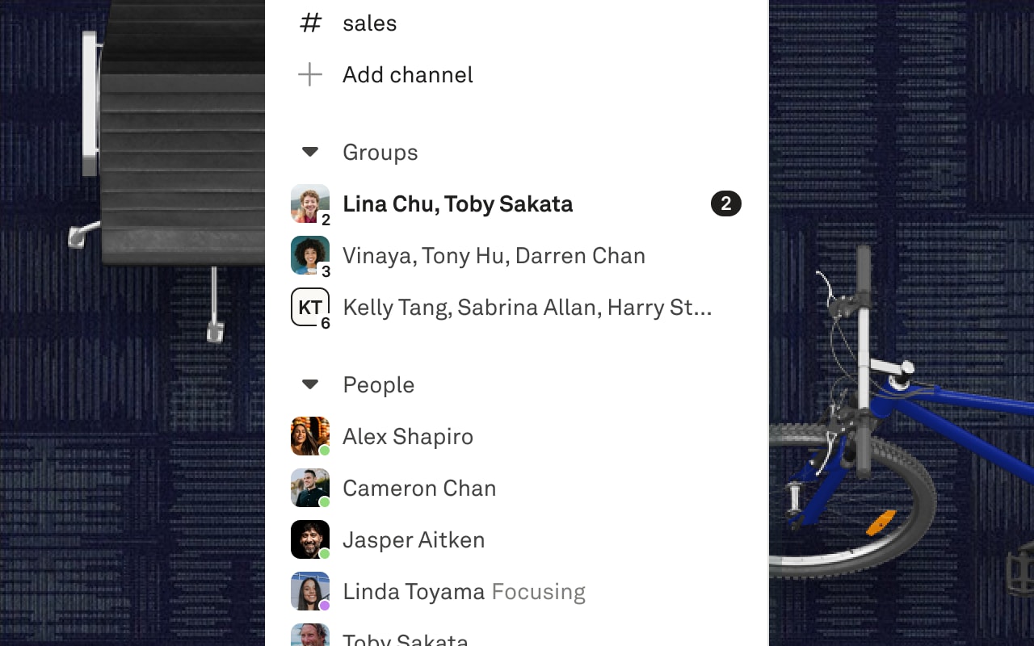
Task: Open the sales channel
Action: (369, 23)
